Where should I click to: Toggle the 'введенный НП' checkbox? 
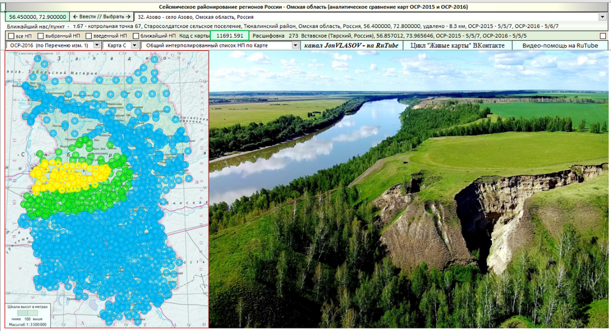point(89,36)
